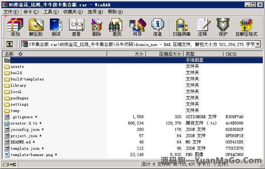This screenshot has width=265, height=169.
Task: Open the Commands (命令) menu
Action: (31, 12)
